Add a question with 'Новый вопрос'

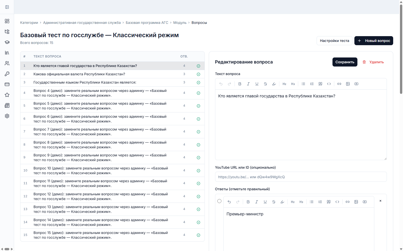coord(374,41)
